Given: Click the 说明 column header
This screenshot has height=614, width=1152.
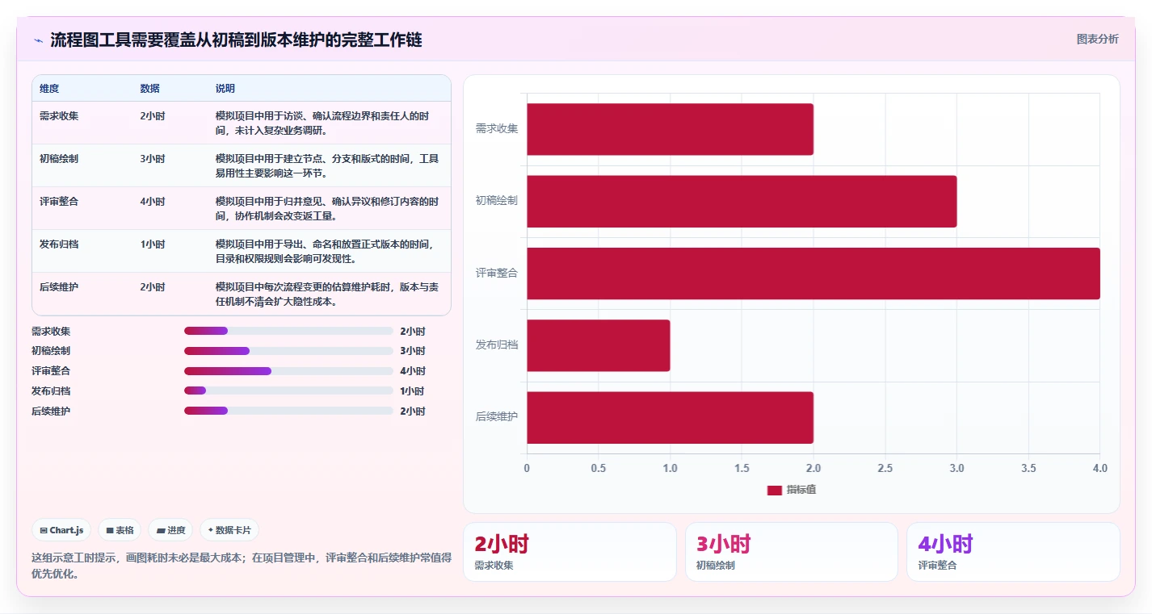Looking at the screenshot, I should 225,89.
